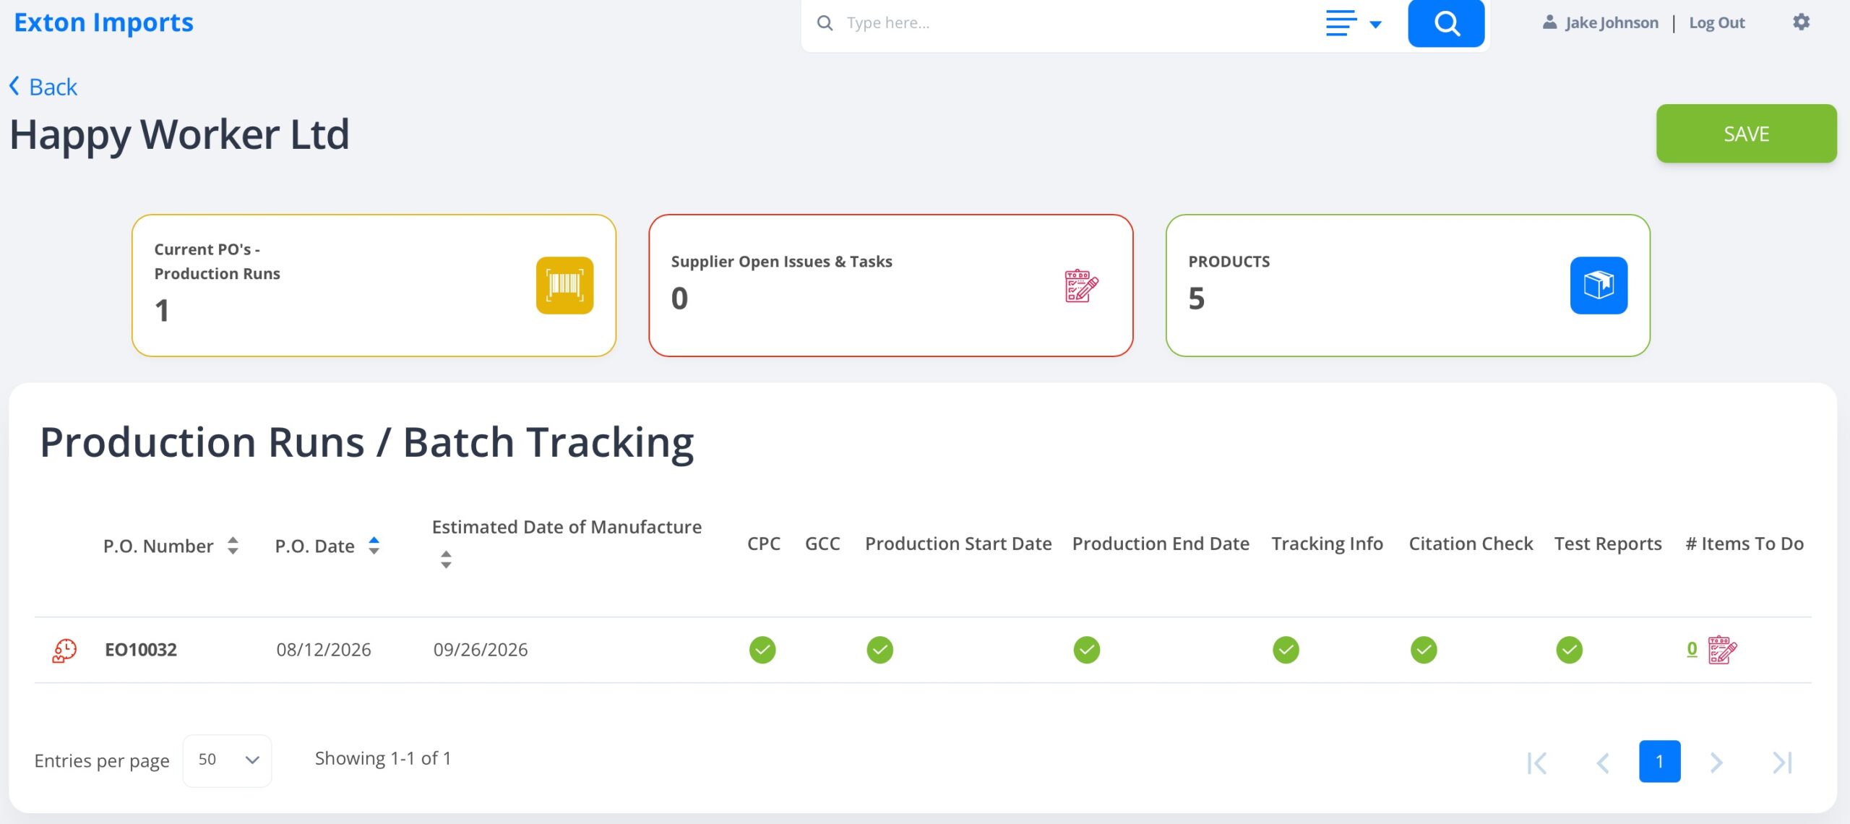
Task: Click P.O. date 08/12/2026 cell
Action: click(x=324, y=650)
